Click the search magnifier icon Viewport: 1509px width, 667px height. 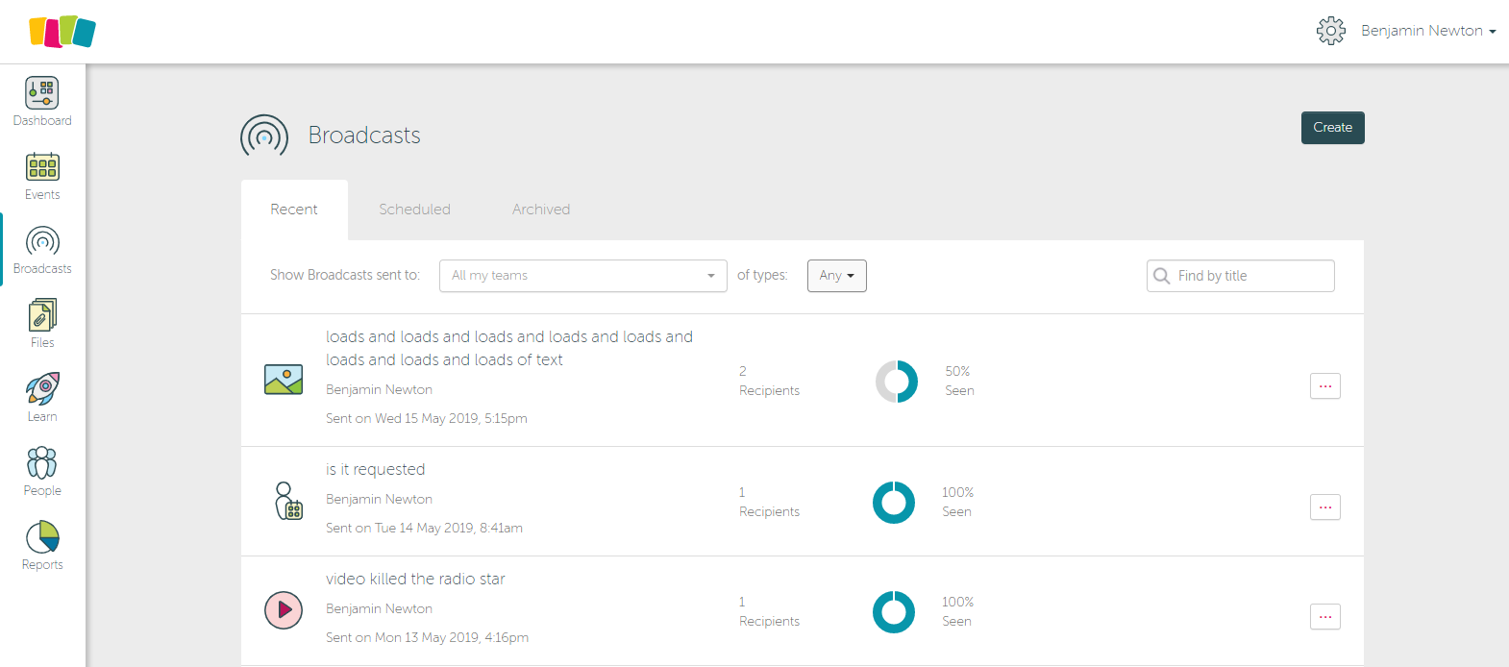pyautogui.click(x=1161, y=276)
